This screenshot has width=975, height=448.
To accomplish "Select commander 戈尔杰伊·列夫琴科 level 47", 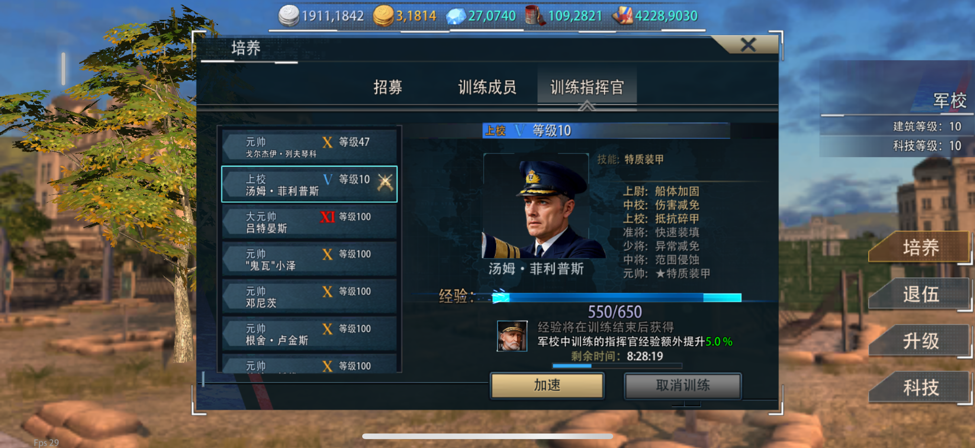I will click(309, 147).
